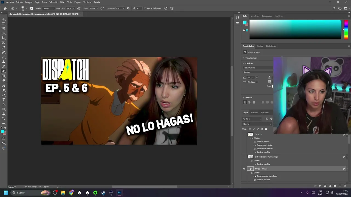
Task: Create a new group folder icon
Action: point(335,186)
